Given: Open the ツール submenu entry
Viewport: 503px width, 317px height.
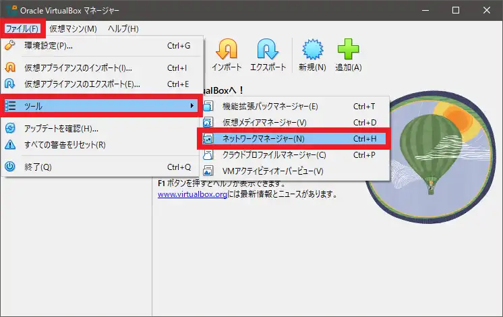Looking at the screenshot, I should (x=100, y=106).
